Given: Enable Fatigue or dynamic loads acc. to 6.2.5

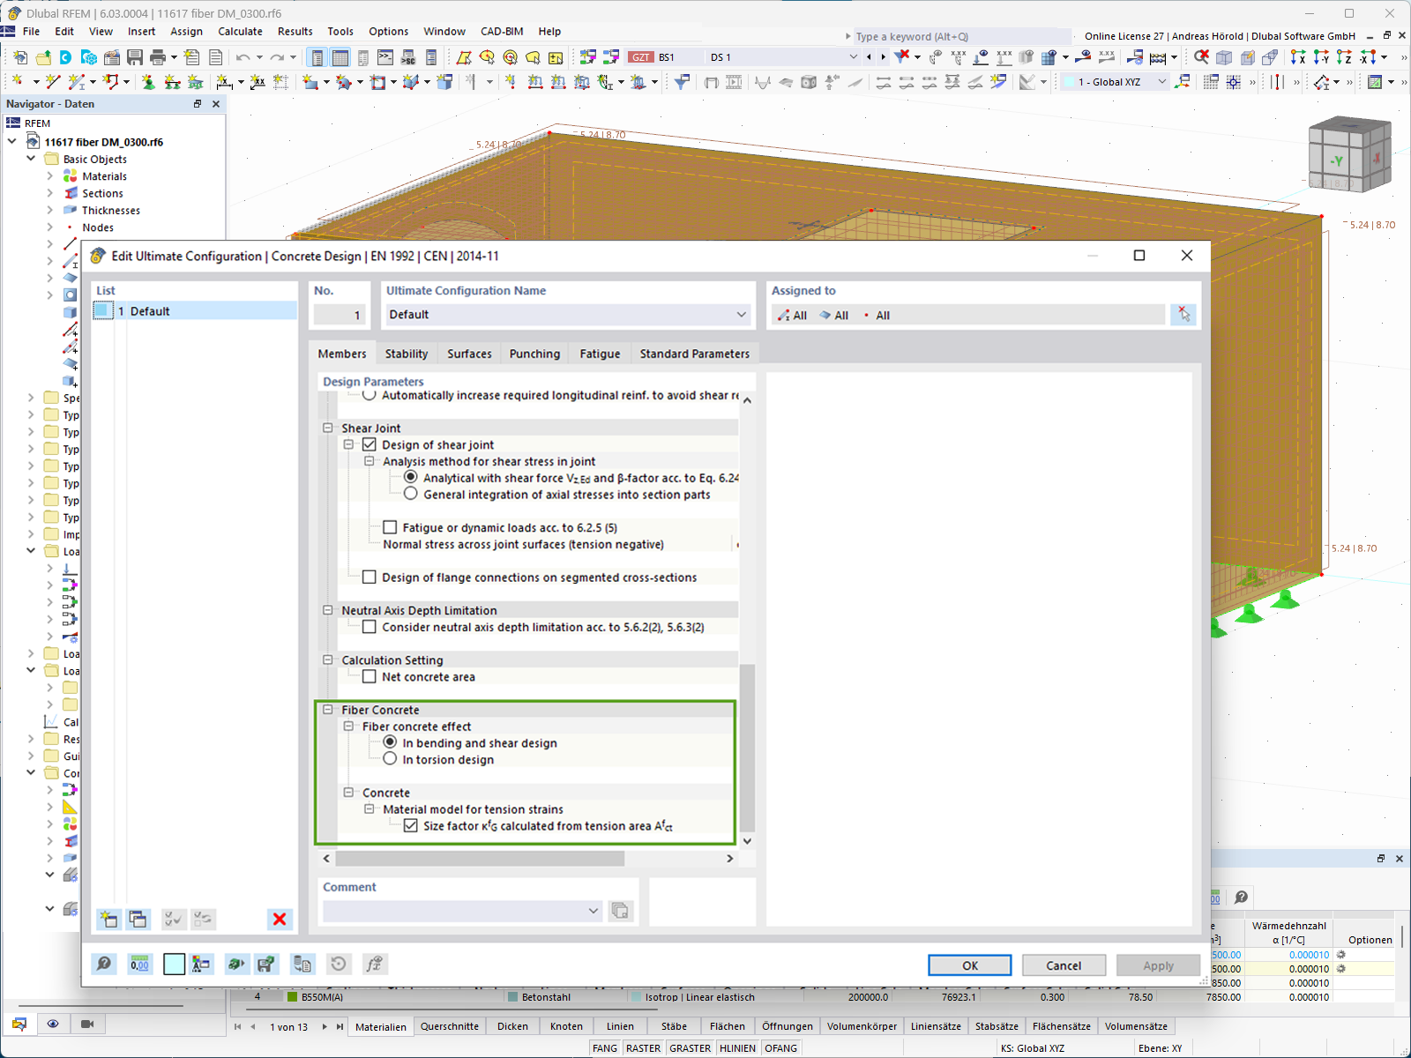Looking at the screenshot, I should click(390, 527).
